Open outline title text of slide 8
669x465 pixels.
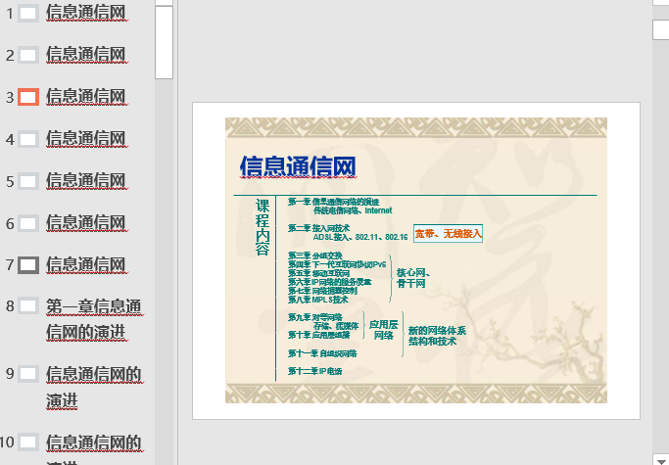[93, 319]
